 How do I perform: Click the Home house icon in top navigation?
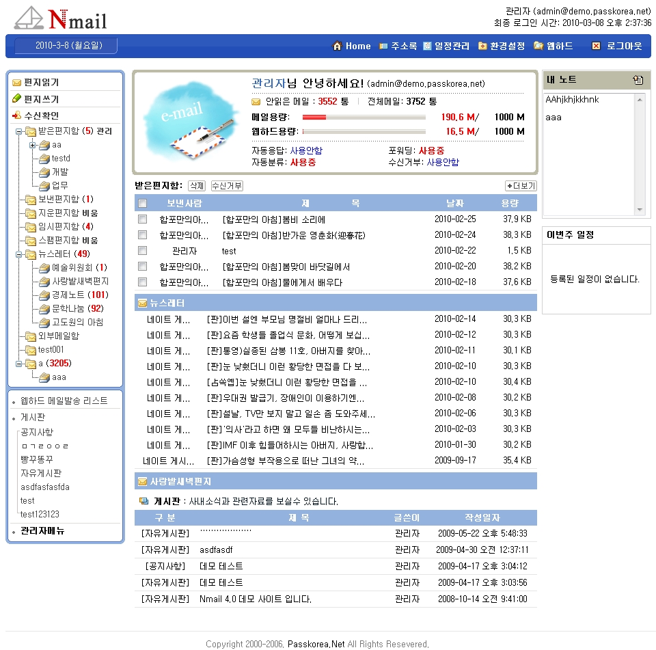(337, 46)
